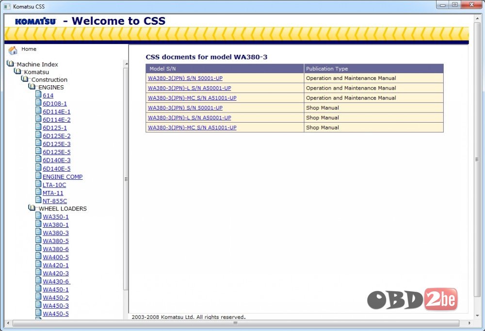Image resolution: width=485 pixels, height=331 pixels.
Task: Open WA380-3(JPN)-L S/N A50001-UP Operation and Maintenance Manual
Action: pyautogui.click(x=189, y=88)
